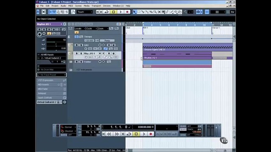This screenshot has width=271, height=152.
Task: Click top toolbar Stop button
Action: tap(113, 12)
